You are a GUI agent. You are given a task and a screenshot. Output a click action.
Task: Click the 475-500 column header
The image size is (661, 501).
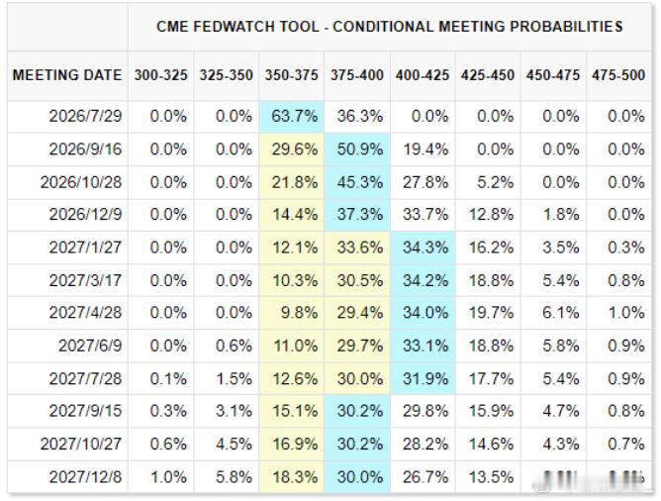coord(618,75)
